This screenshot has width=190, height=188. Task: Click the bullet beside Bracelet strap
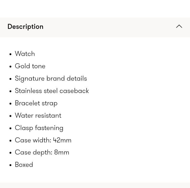(x=10, y=104)
